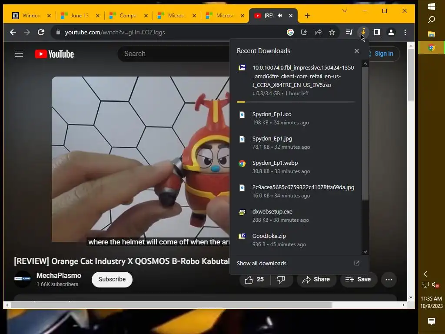Go to YouTube home via logo

54,54
